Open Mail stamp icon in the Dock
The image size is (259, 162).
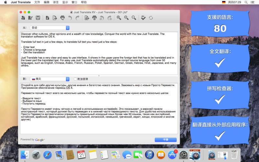[x=59, y=155]
